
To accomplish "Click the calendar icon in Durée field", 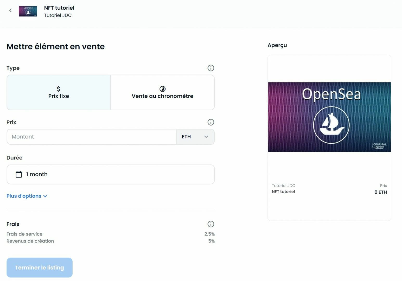I will (19, 174).
